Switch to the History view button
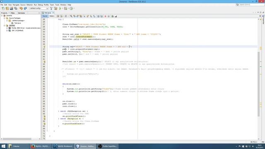This screenshot has height=149, width=265. [x=52, y=16]
